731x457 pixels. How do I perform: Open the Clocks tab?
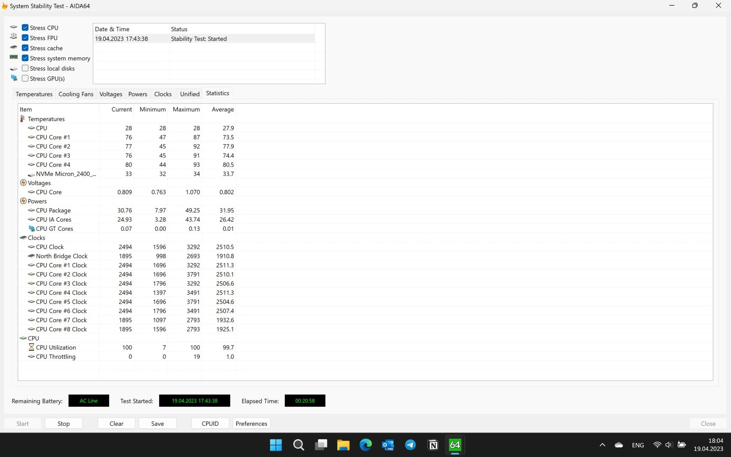(163, 94)
